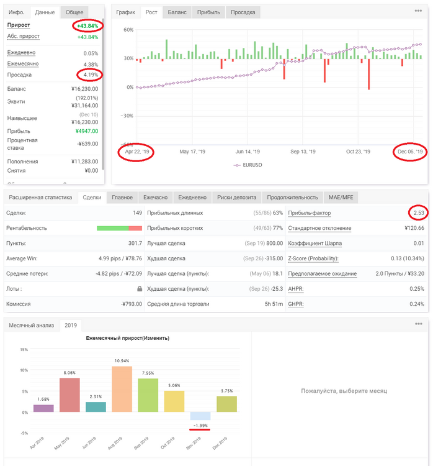Open the Расширенная статистика tab
Viewport: 433px width, 466px height.
(x=40, y=198)
